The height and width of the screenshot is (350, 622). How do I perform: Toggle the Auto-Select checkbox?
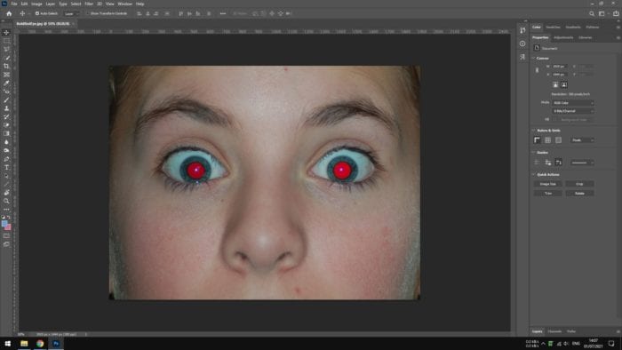pos(37,13)
